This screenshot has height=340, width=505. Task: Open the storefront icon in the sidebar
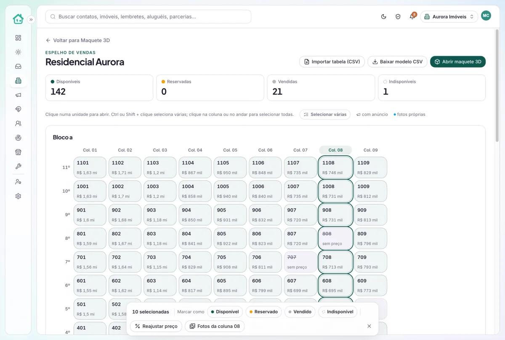18,152
